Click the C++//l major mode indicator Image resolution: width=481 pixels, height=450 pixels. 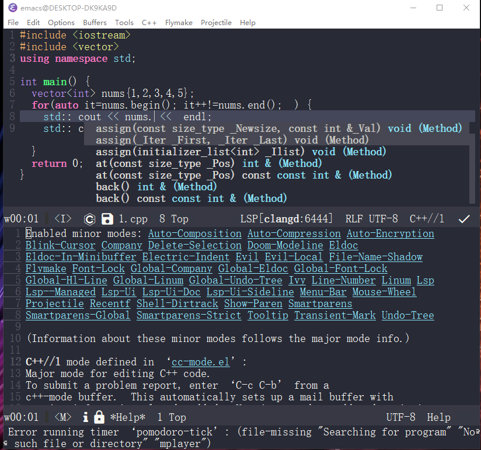(x=427, y=219)
